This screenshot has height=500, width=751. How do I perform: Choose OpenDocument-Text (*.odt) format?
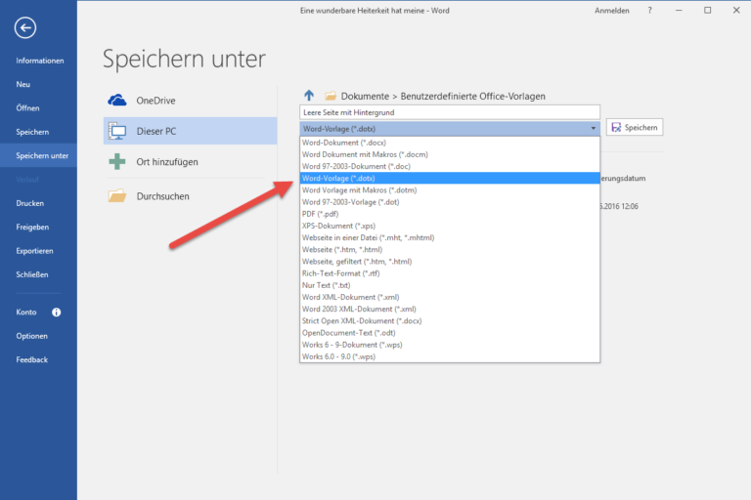tap(450, 333)
